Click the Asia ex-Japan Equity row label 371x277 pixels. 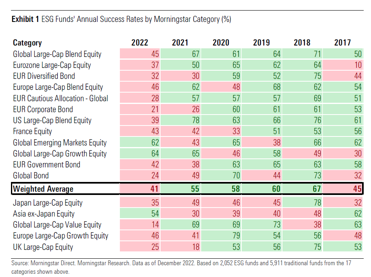[x=44, y=214]
